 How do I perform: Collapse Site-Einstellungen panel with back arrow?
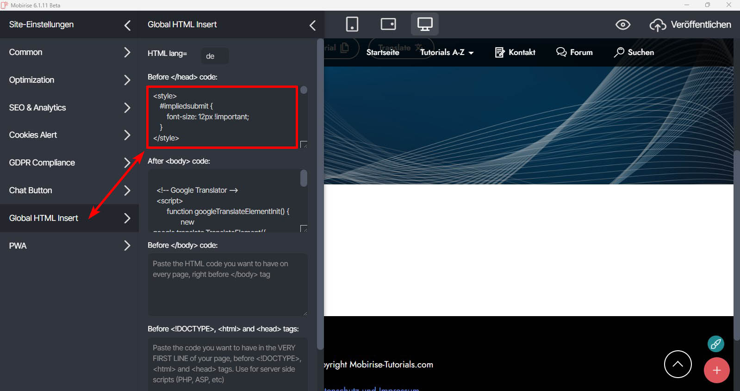tap(128, 25)
